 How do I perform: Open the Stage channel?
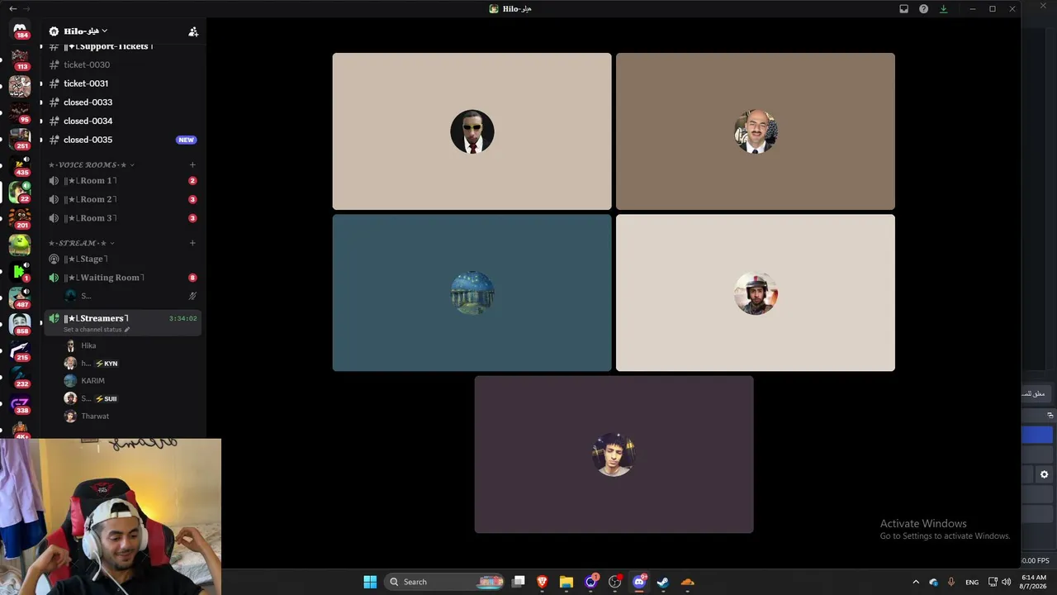click(123, 259)
